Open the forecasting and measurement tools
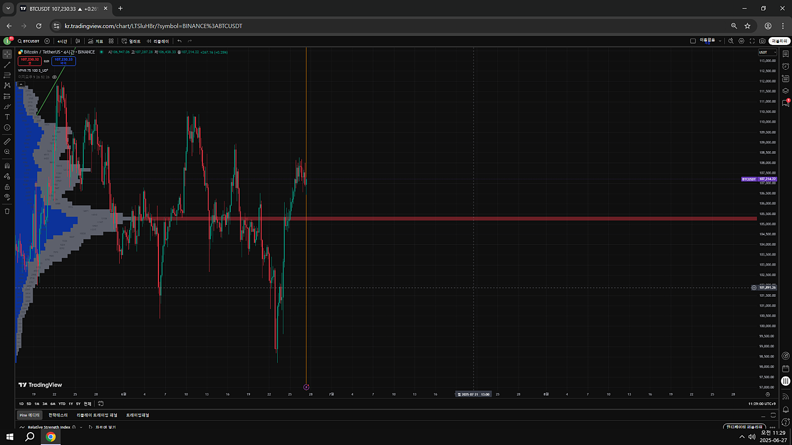This screenshot has height=445, width=792. tap(7, 96)
